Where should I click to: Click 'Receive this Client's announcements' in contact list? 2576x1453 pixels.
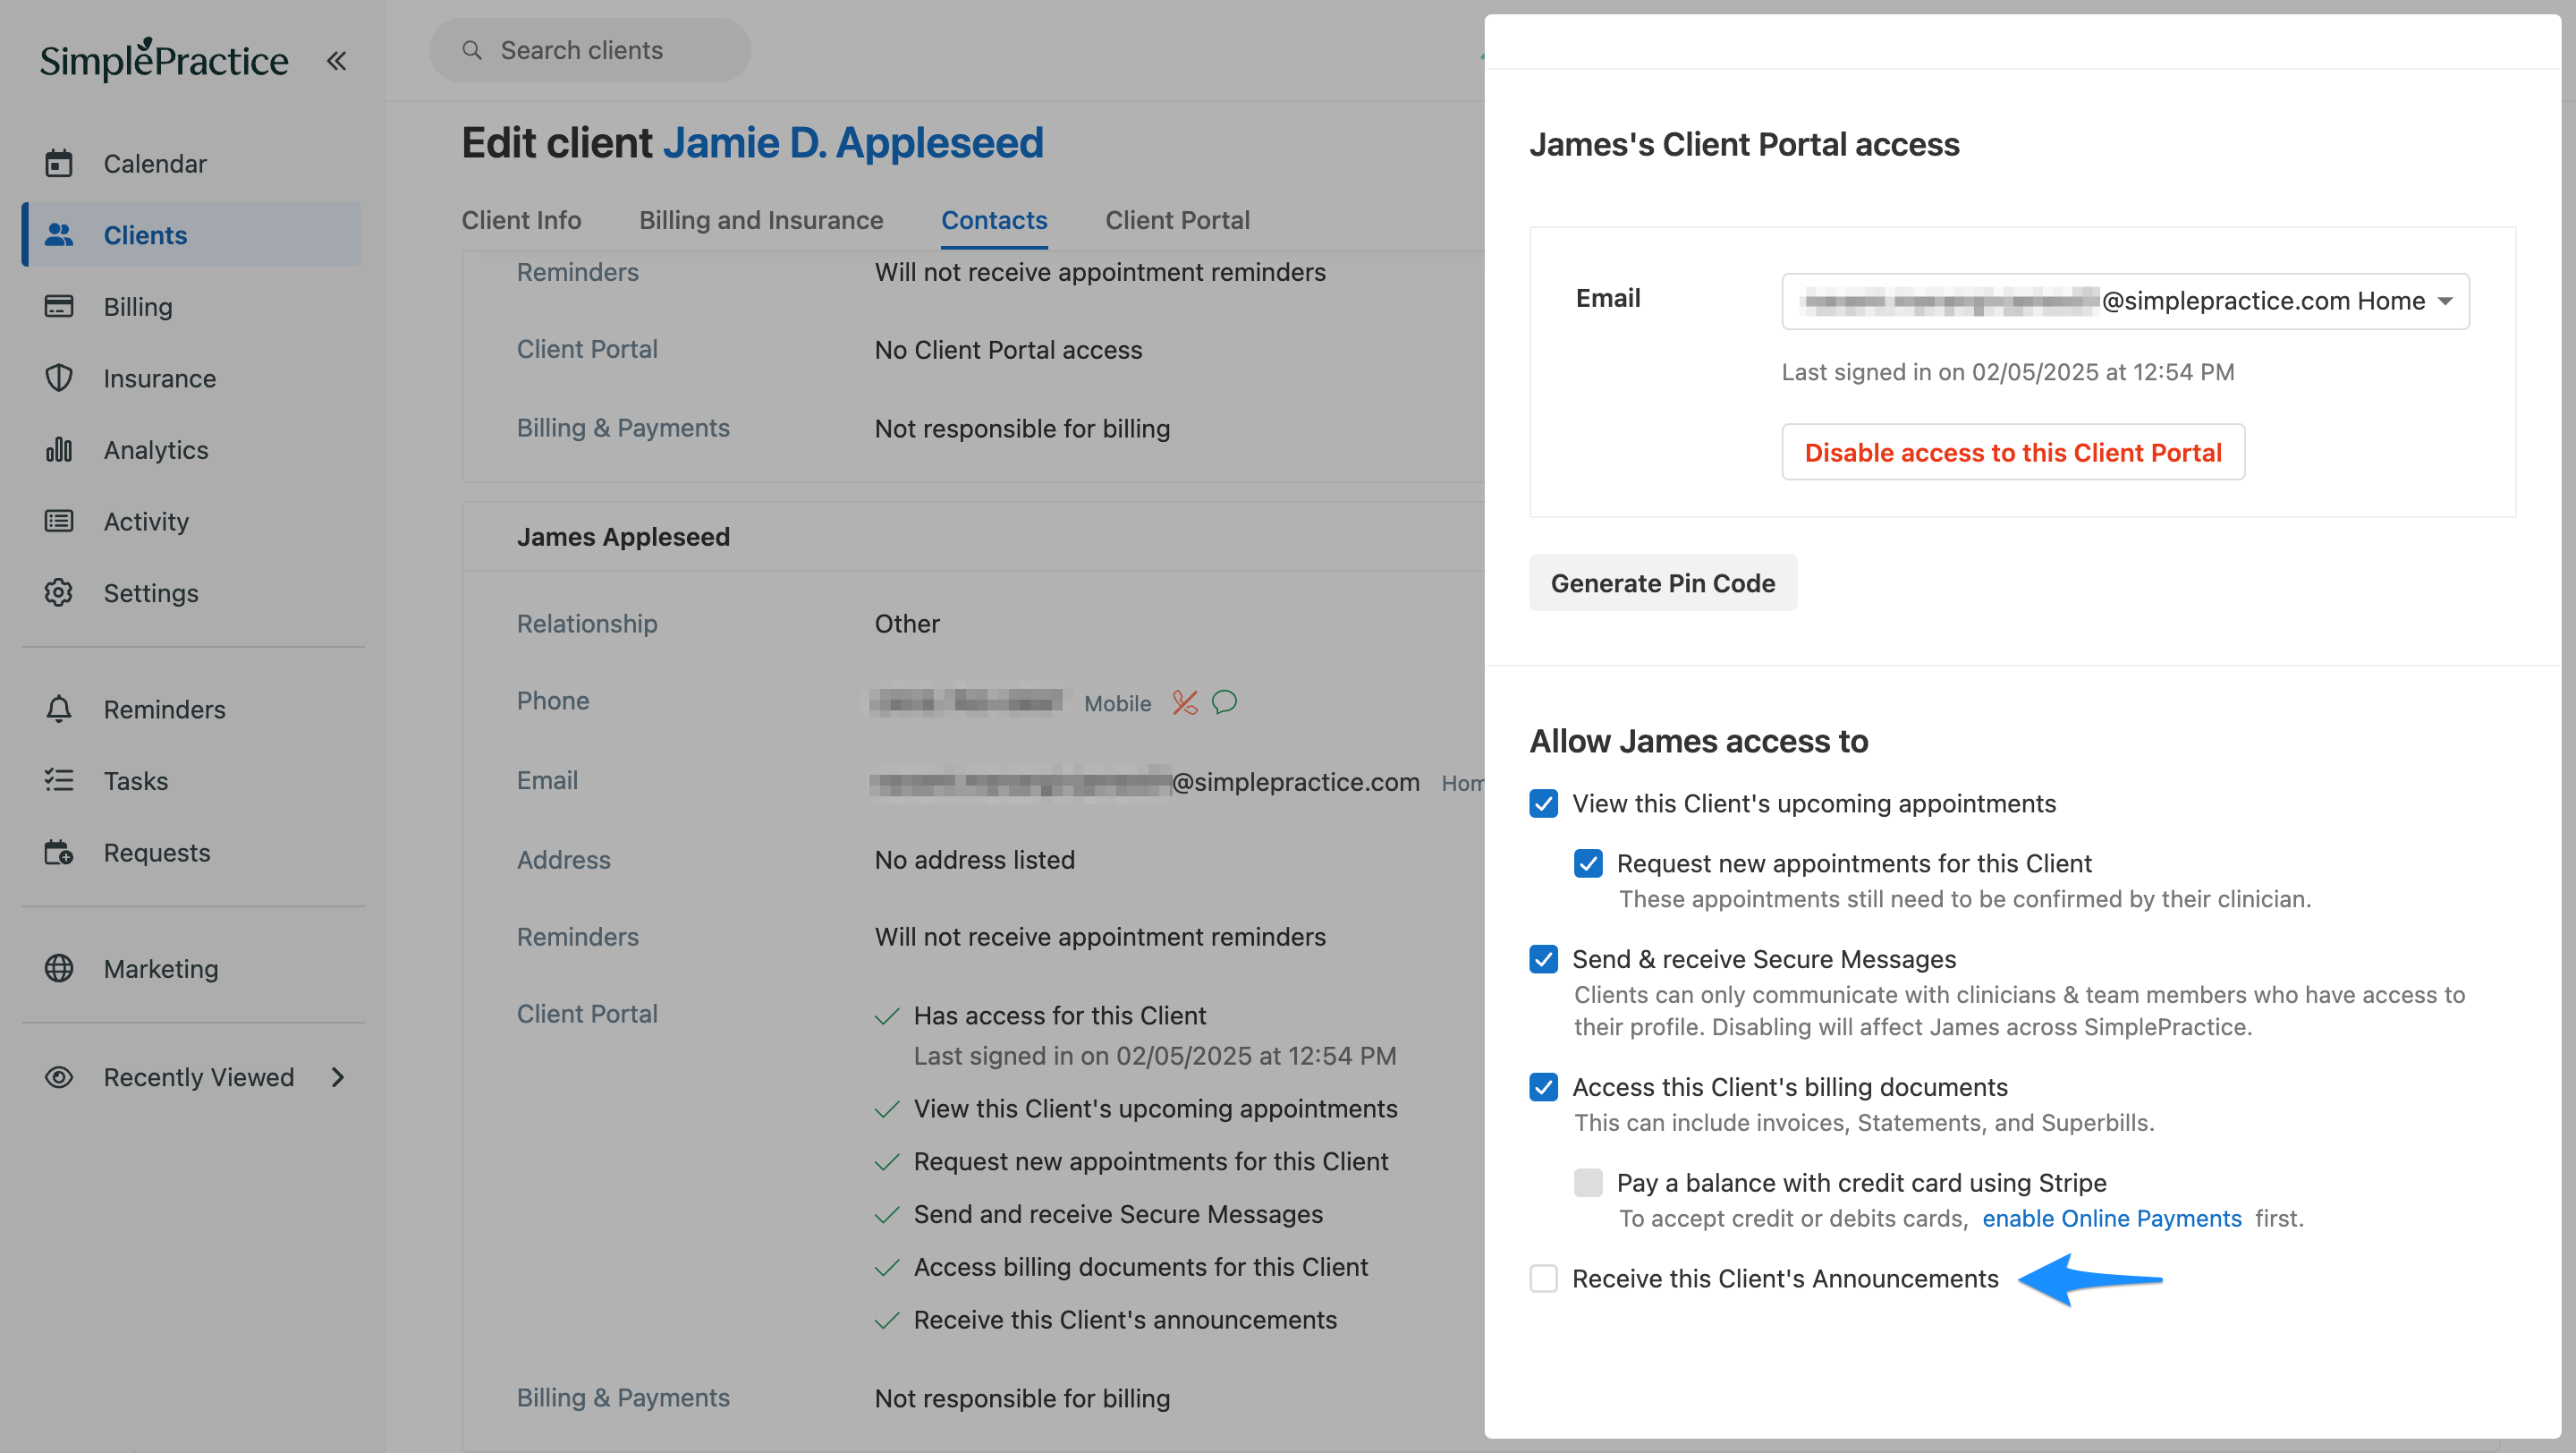pos(1124,1320)
